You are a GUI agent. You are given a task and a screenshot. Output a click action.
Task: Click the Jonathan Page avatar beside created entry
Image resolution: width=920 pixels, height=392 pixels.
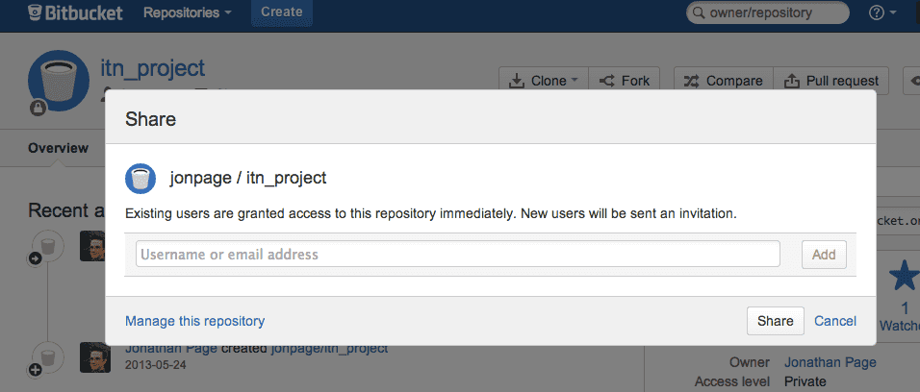(x=95, y=357)
